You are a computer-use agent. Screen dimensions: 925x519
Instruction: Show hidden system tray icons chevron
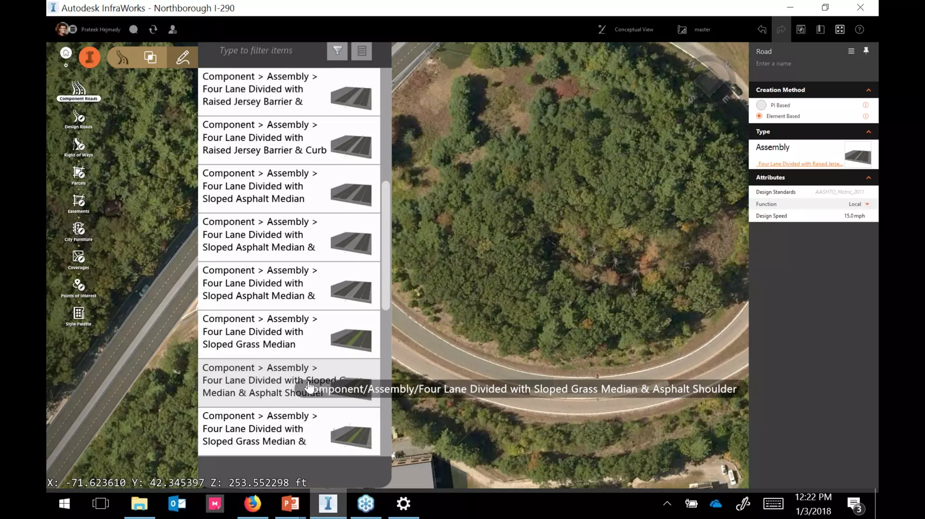click(667, 504)
